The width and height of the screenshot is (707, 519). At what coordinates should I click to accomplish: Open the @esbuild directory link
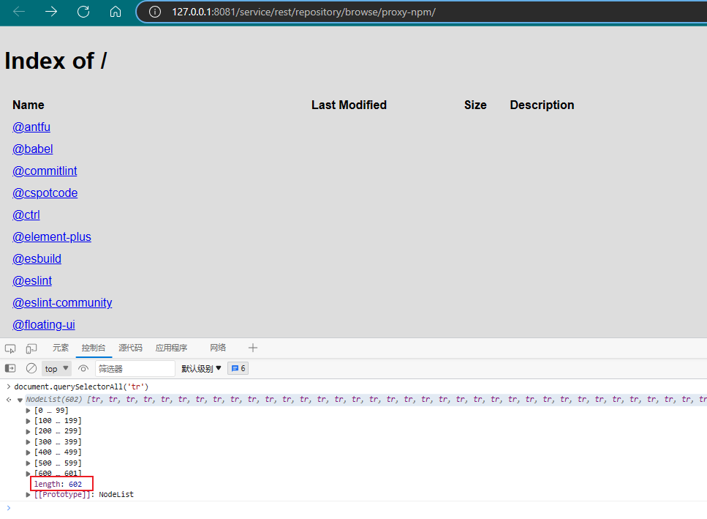click(x=37, y=259)
